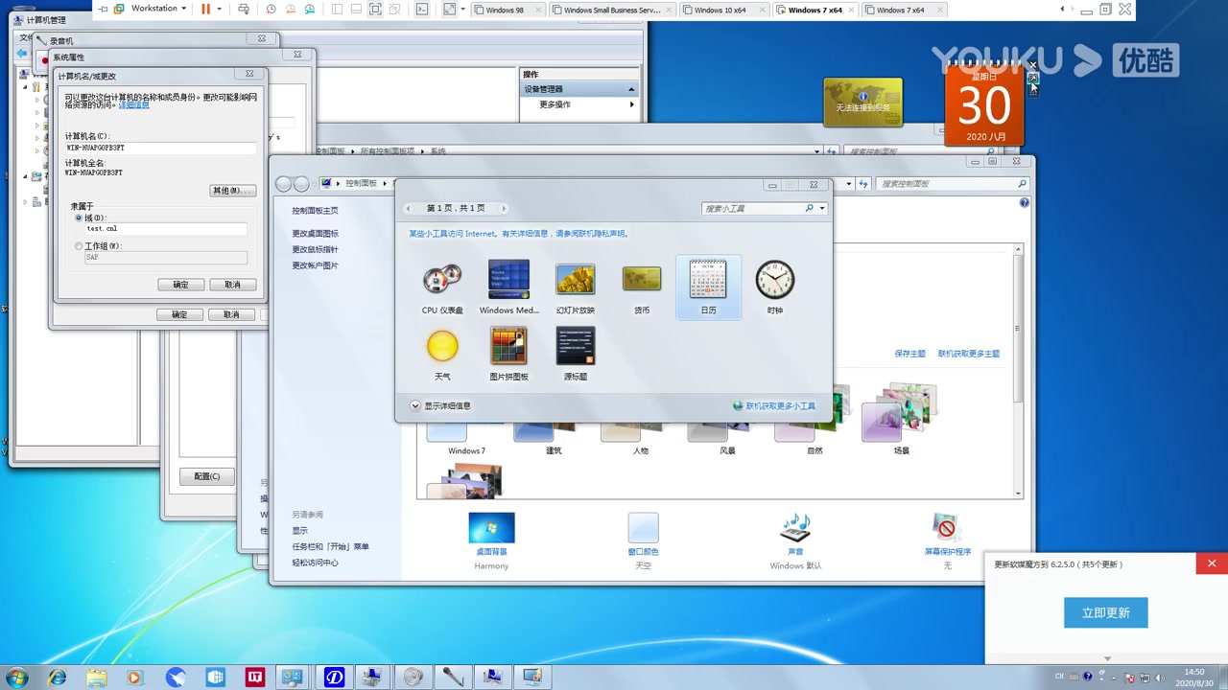Switch to Windows Small Business Server tab
Screen dimensions: 1228x690
click(613, 10)
